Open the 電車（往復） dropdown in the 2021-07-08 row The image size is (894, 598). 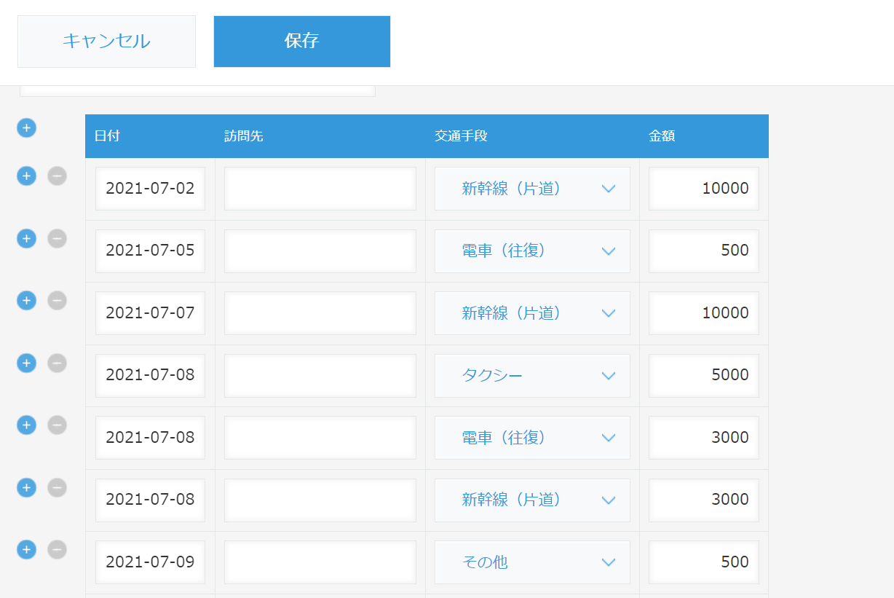click(x=532, y=438)
